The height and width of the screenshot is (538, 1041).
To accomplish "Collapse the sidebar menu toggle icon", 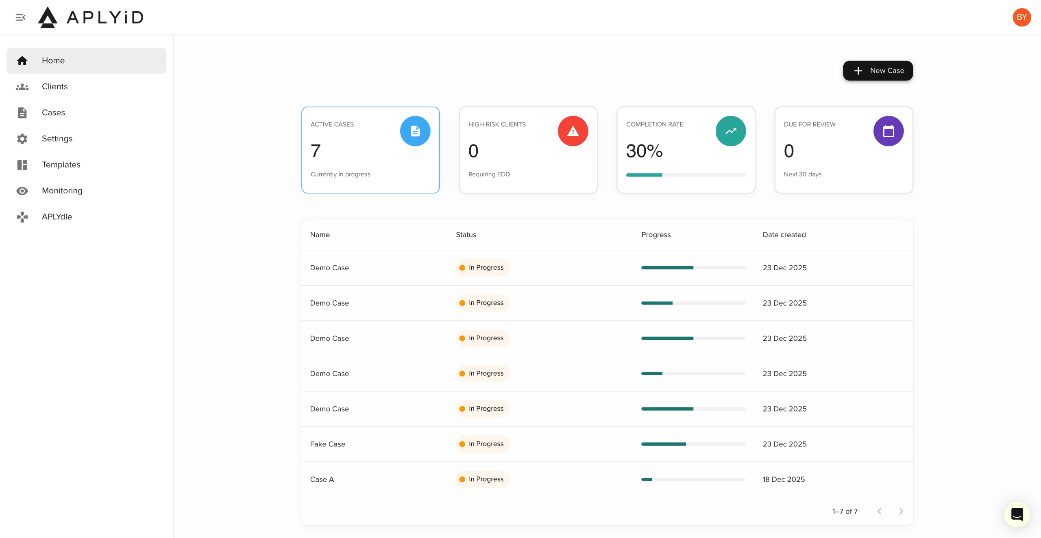I will click(20, 17).
